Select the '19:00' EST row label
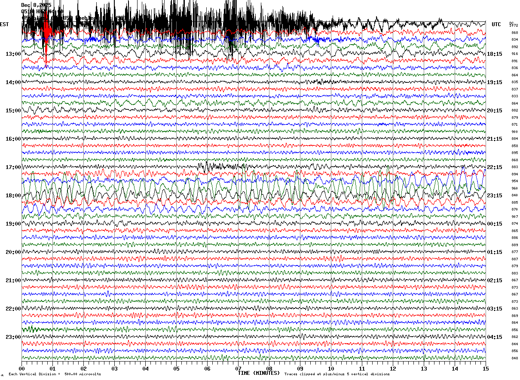Image resolution: width=520 pixels, height=380 pixels. click(13, 224)
